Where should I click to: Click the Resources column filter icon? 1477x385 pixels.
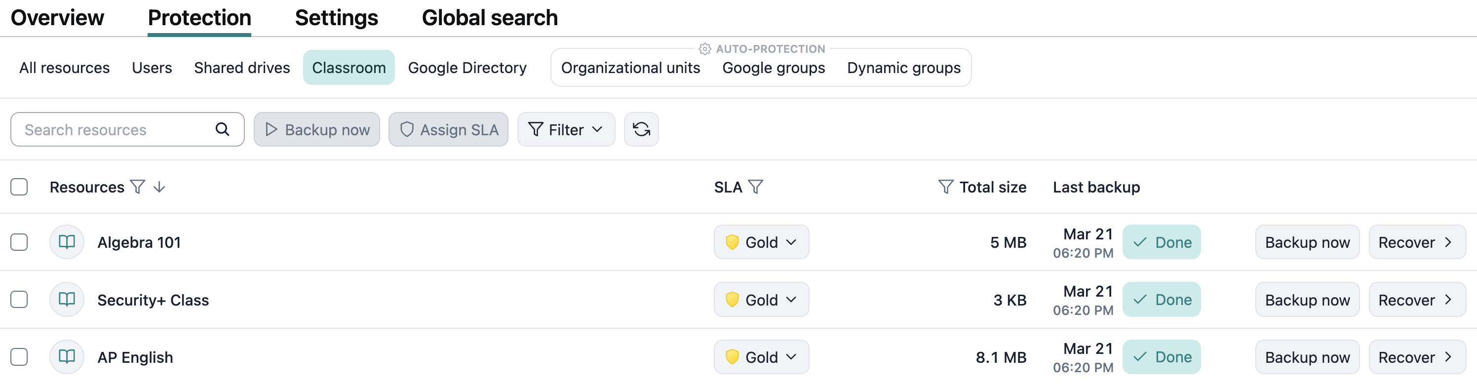pyautogui.click(x=138, y=188)
